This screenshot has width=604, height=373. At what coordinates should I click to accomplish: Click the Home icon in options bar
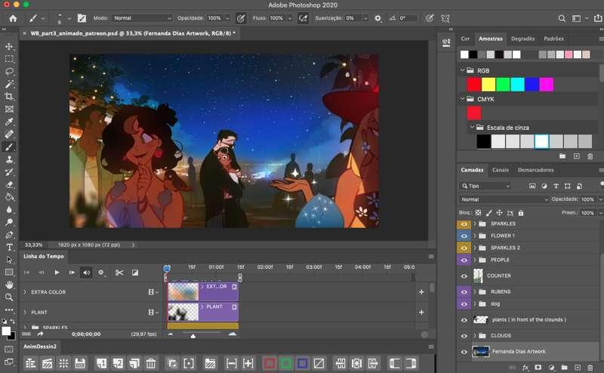click(13, 18)
